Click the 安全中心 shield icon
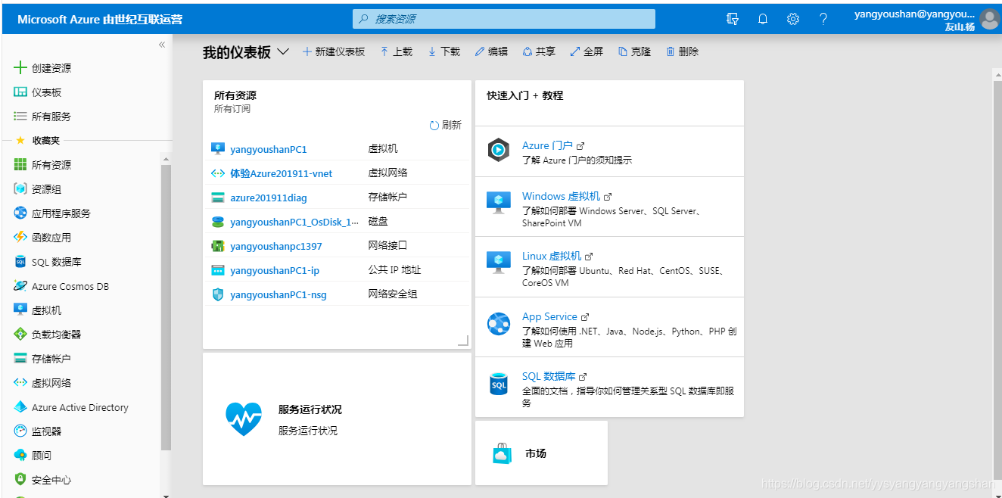This screenshot has width=1002, height=498. [x=20, y=480]
